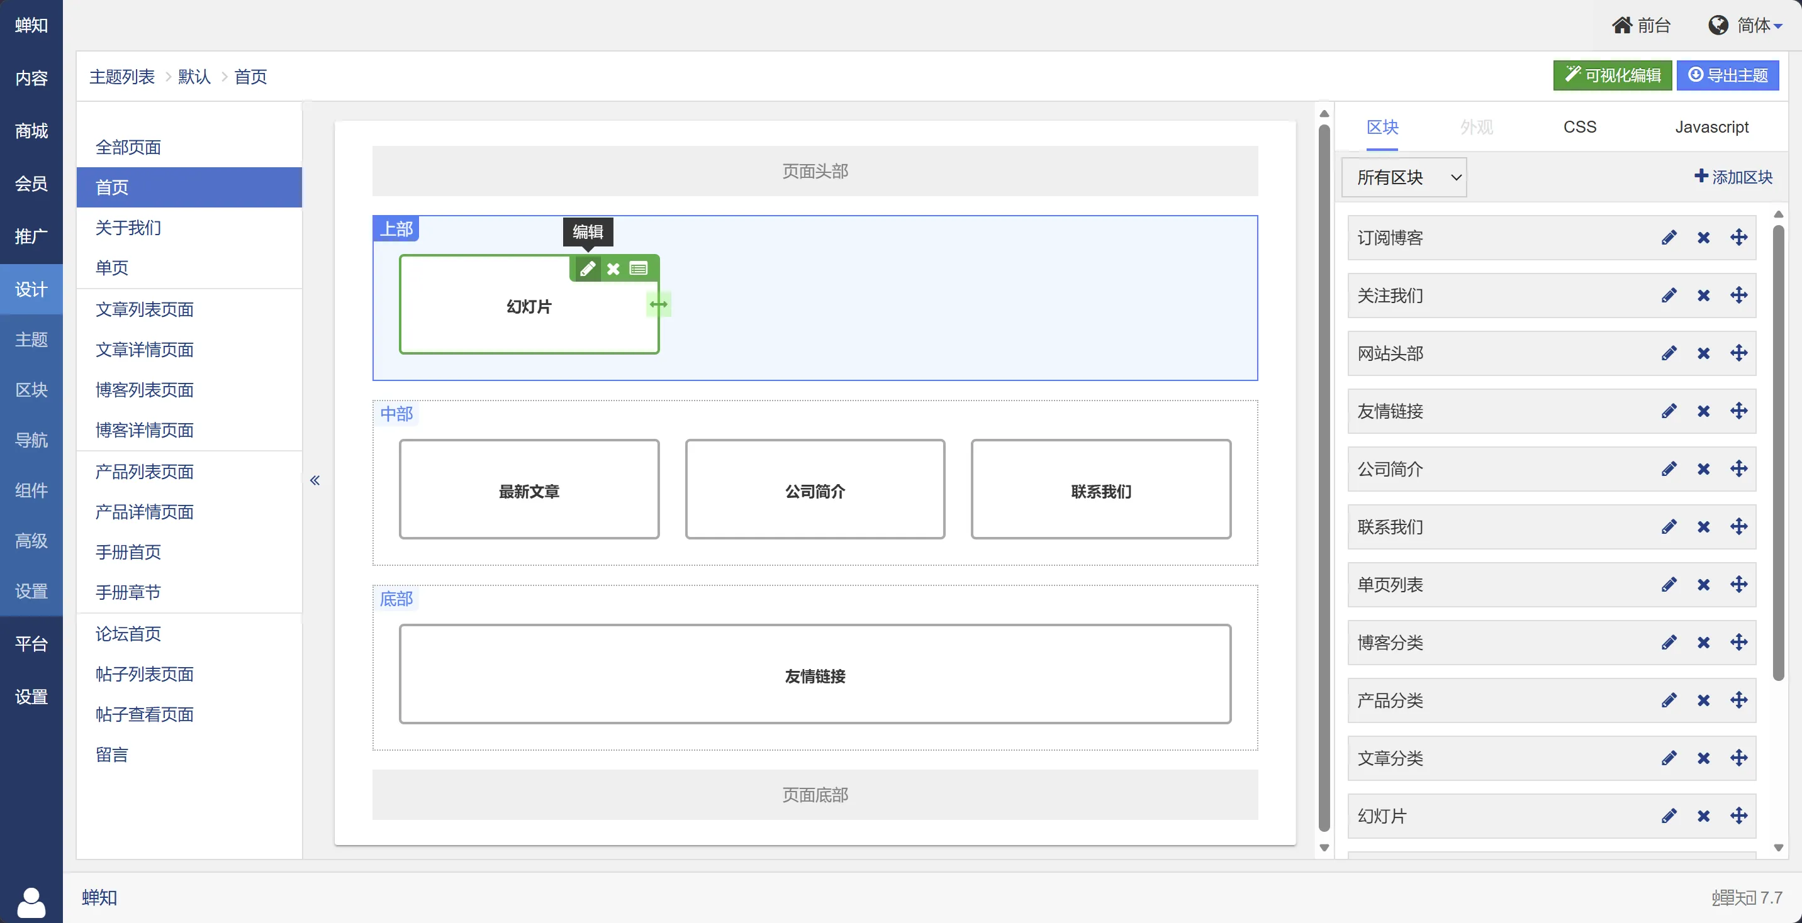The image size is (1802, 923).
Task: Edit the 单页列表 block
Action: [1669, 585]
